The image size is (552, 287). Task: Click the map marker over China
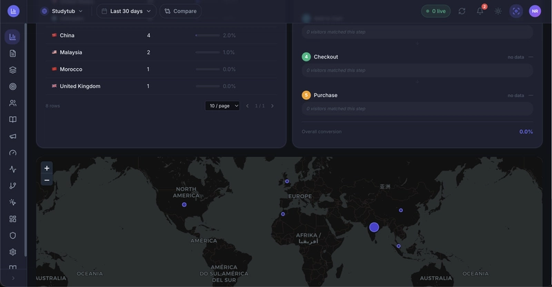click(x=401, y=211)
